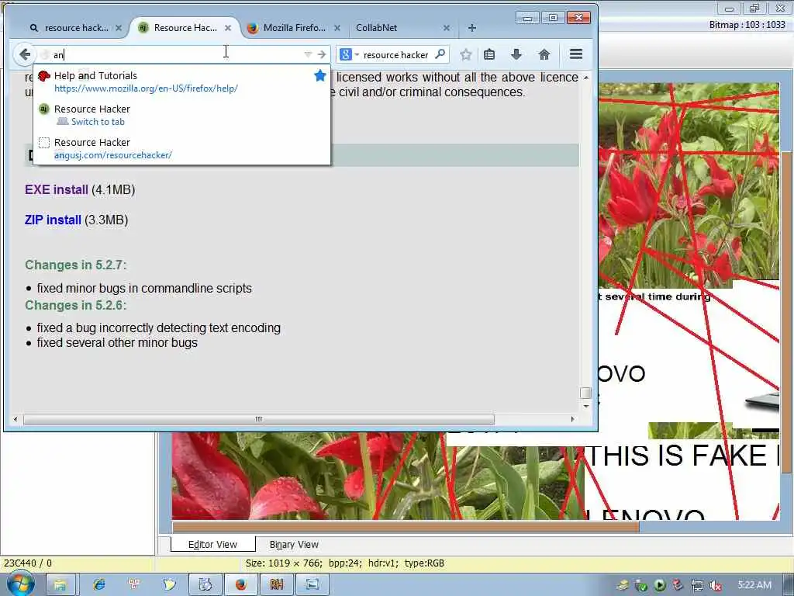Click the status bar image size info text
This screenshot has height=596, width=794.
click(345, 563)
